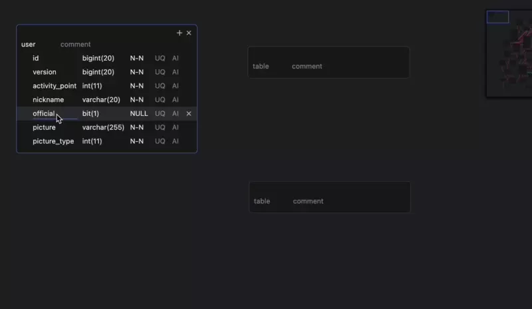This screenshot has width=532, height=309.
Task: Edit the upper empty table's comment field
Action: 307,67
